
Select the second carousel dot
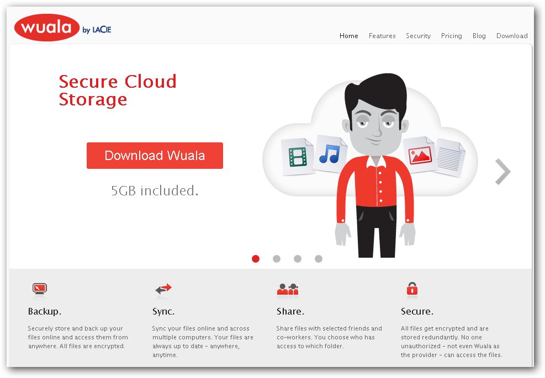point(277,259)
